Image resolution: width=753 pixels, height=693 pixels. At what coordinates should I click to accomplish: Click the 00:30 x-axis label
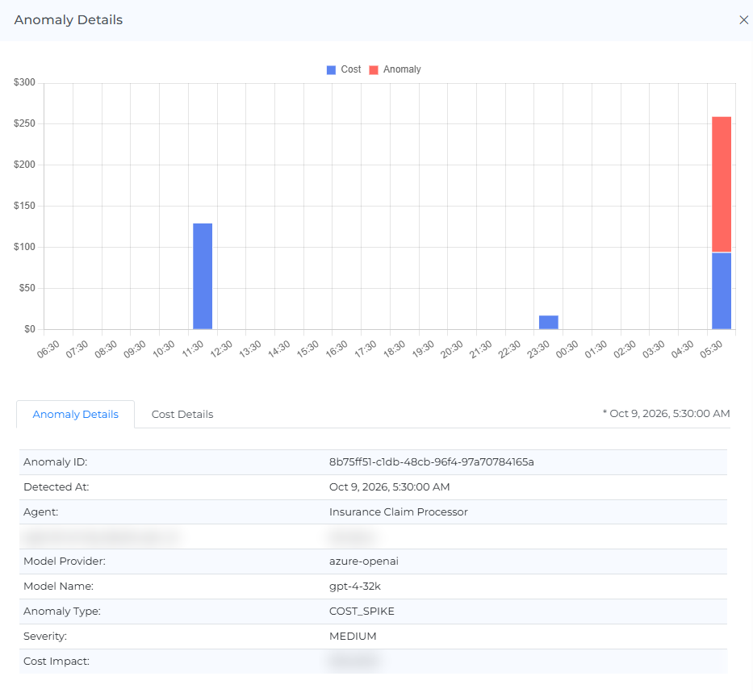[x=567, y=349]
